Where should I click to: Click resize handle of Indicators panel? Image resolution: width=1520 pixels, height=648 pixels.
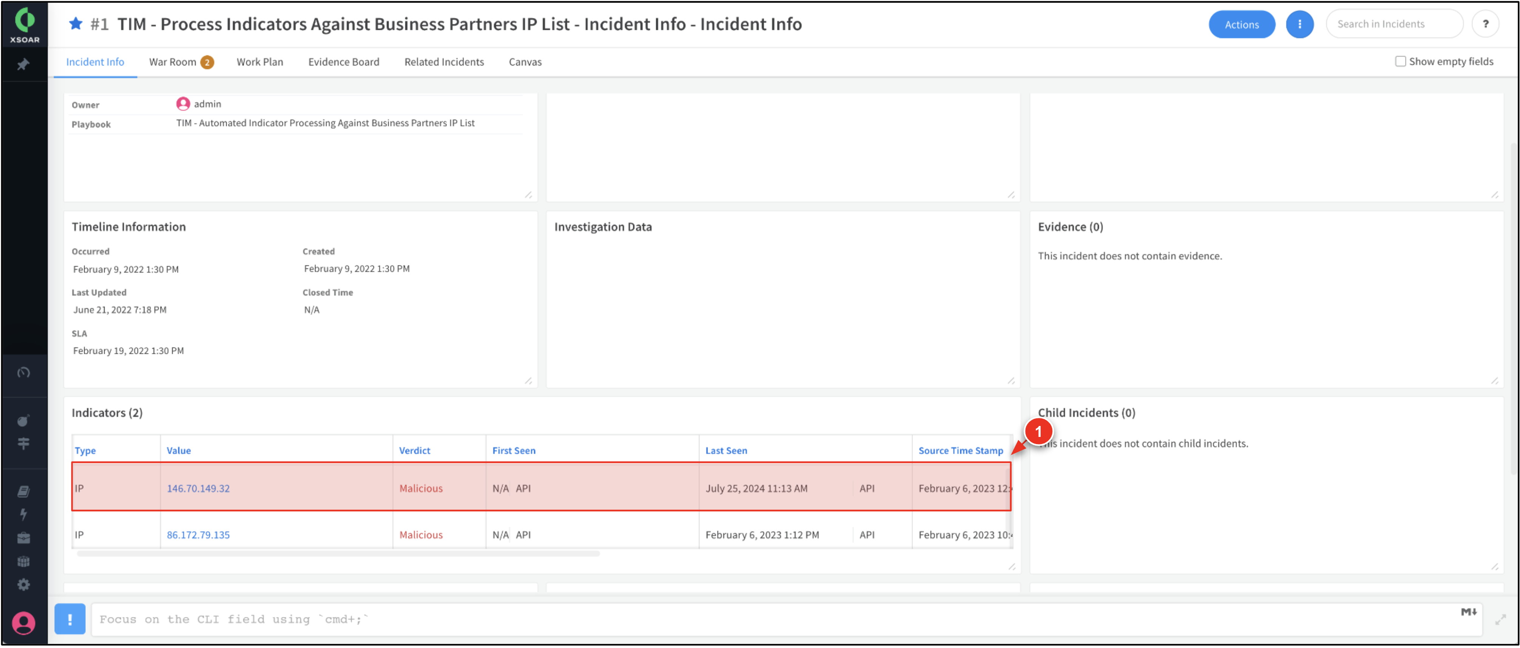1011,567
